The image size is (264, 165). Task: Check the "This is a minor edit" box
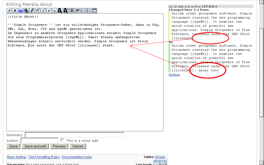pos(62,140)
